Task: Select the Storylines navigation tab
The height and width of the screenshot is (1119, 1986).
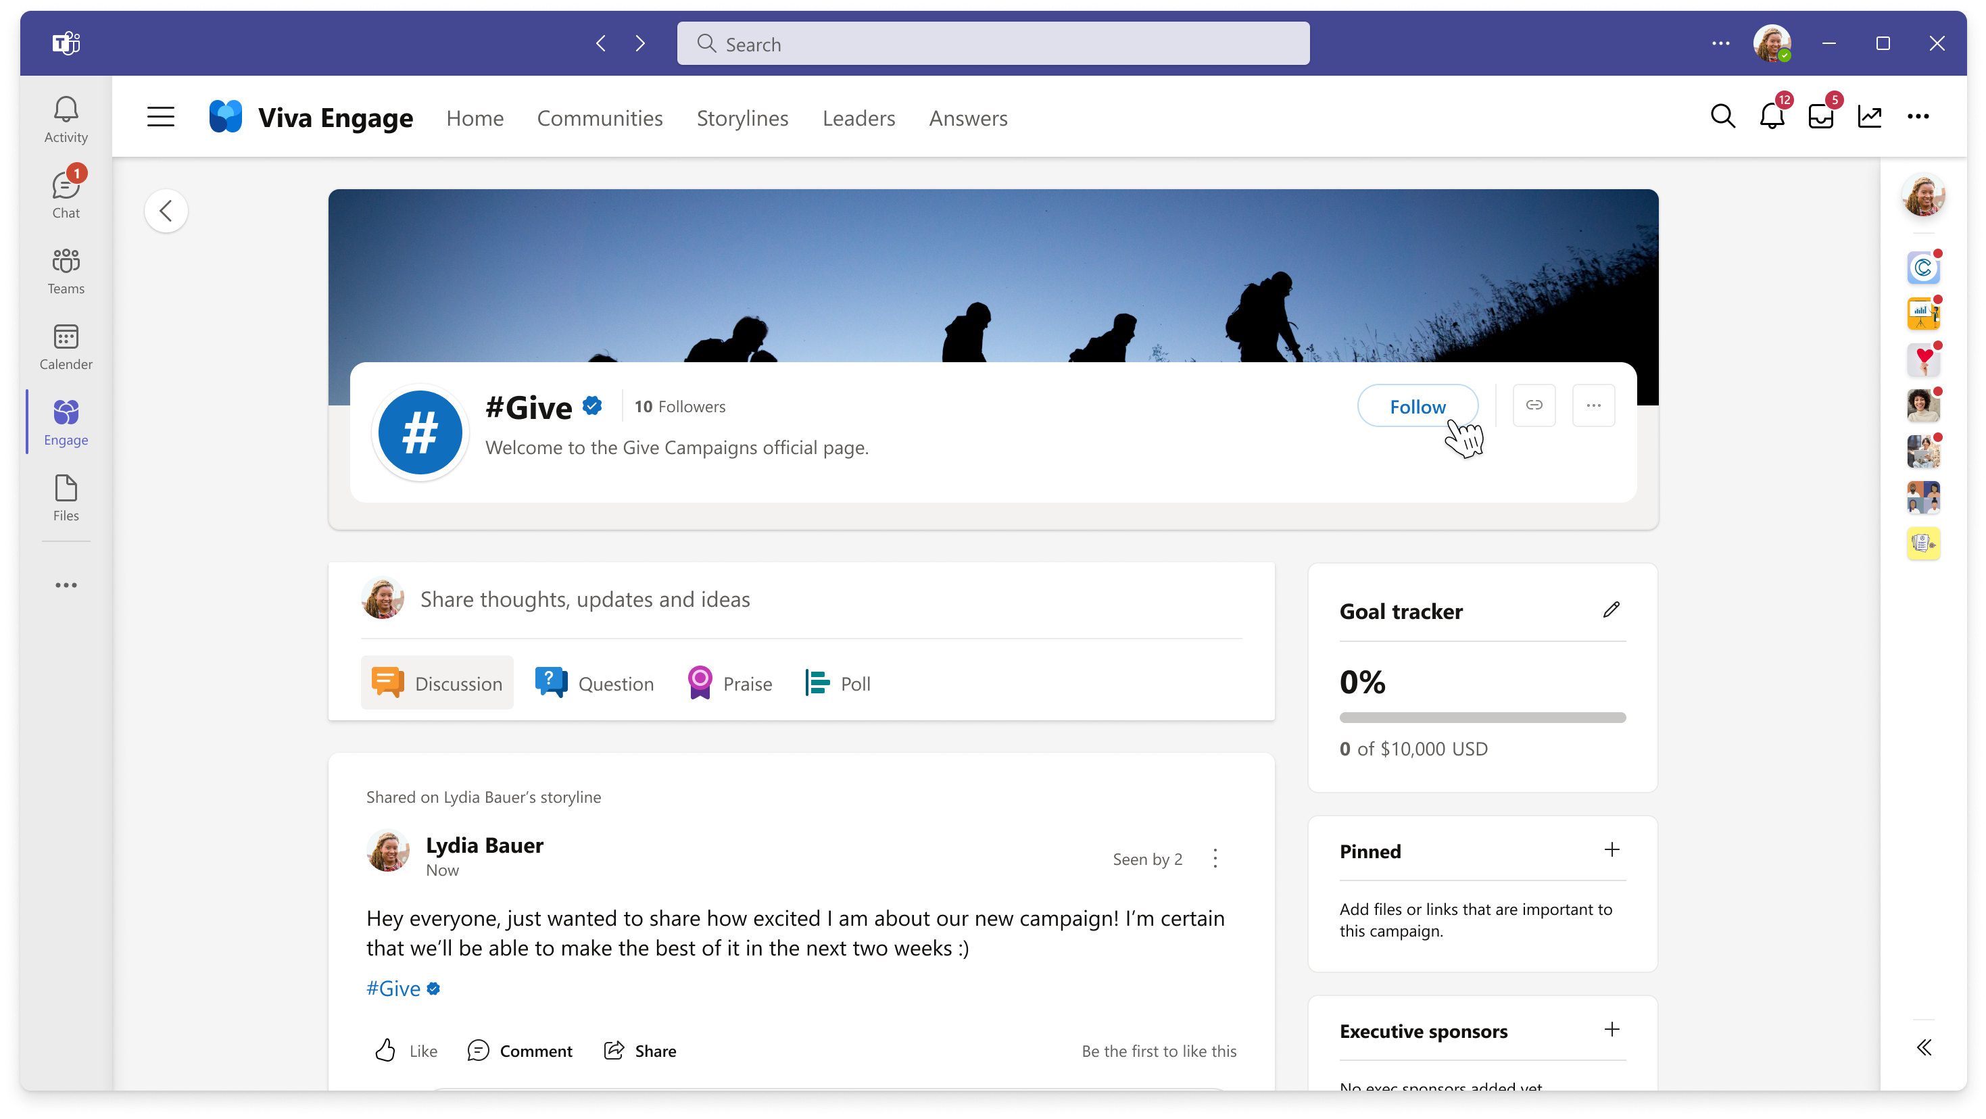Action: click(x=741, y=117)
